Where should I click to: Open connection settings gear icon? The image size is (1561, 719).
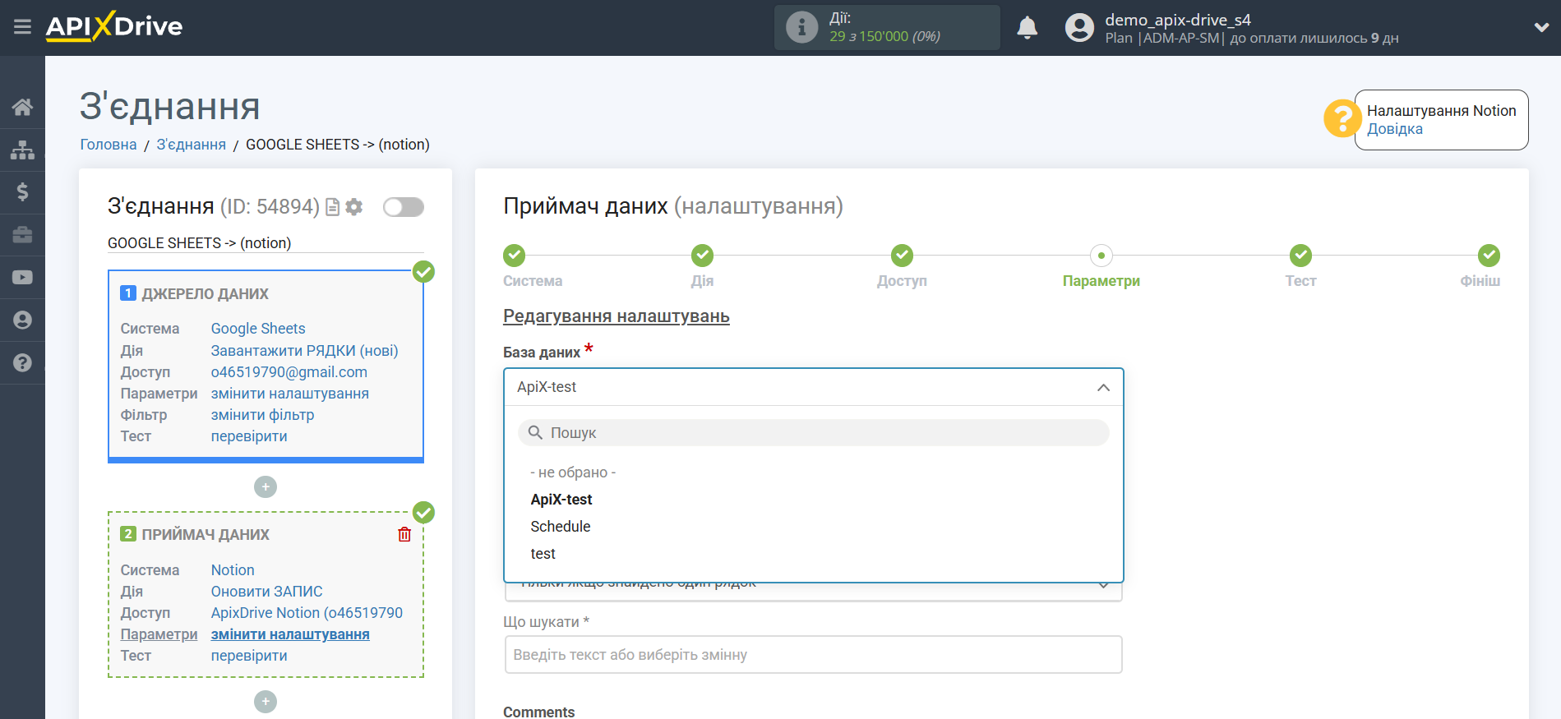tap(354, 207)
